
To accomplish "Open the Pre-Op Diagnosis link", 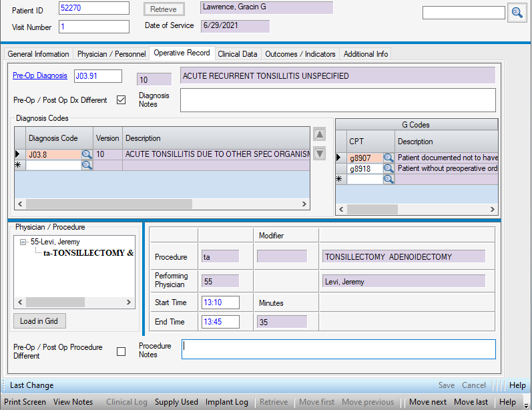I will point(40,75).
